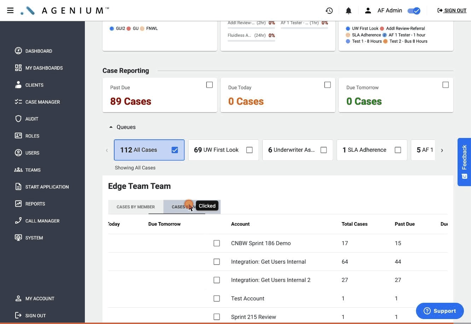Click the Agenium logo

coord(65,11)
